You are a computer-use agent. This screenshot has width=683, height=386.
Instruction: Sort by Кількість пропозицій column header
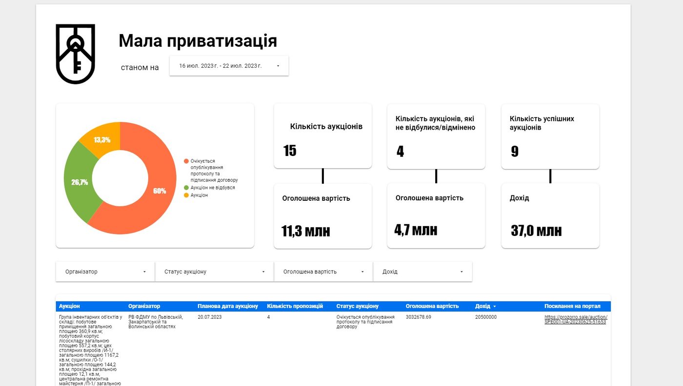(295, 306)
